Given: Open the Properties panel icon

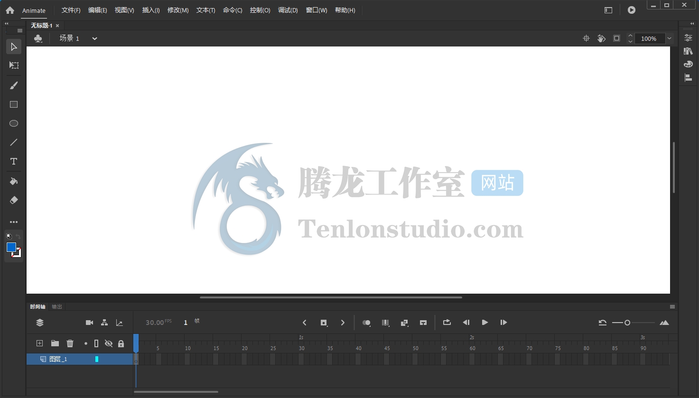Looking at the screenshot, I should click(688, 38).
